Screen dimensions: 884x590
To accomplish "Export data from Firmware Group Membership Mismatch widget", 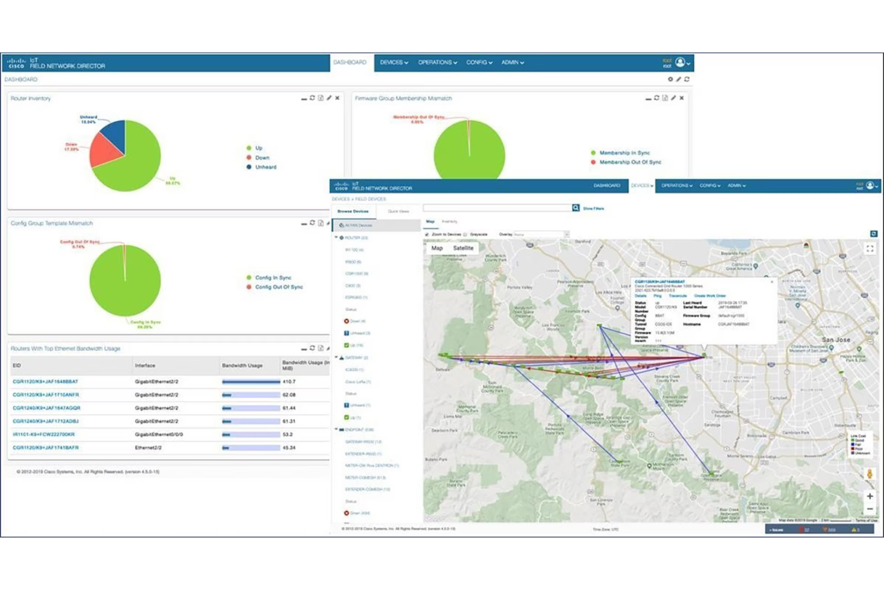I will [665, 97].
